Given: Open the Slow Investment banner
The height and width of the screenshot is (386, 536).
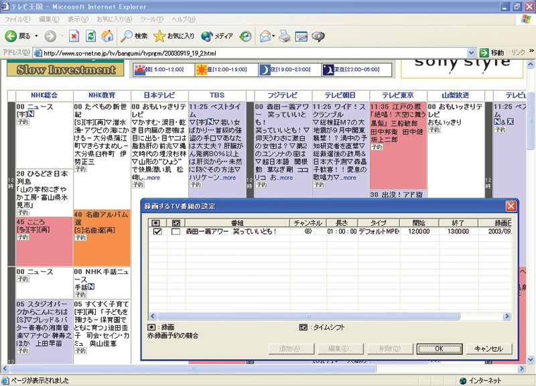Looking at the screenshot, I should coord(66,68).
